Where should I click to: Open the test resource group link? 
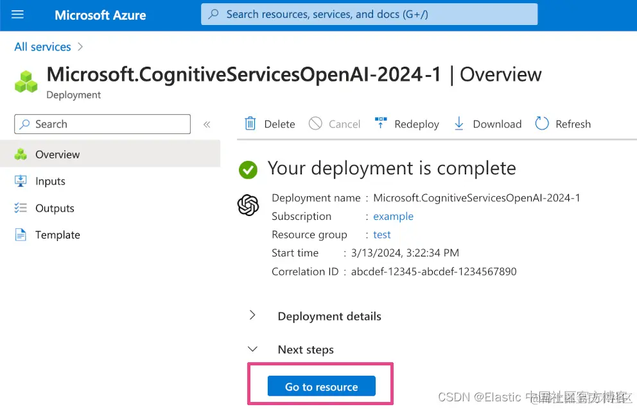tap(382, 235)
